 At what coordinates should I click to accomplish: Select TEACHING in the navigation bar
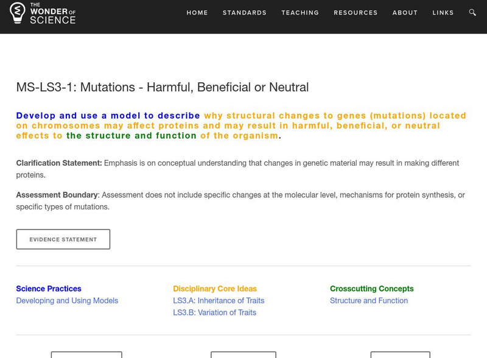click(300, 12)
